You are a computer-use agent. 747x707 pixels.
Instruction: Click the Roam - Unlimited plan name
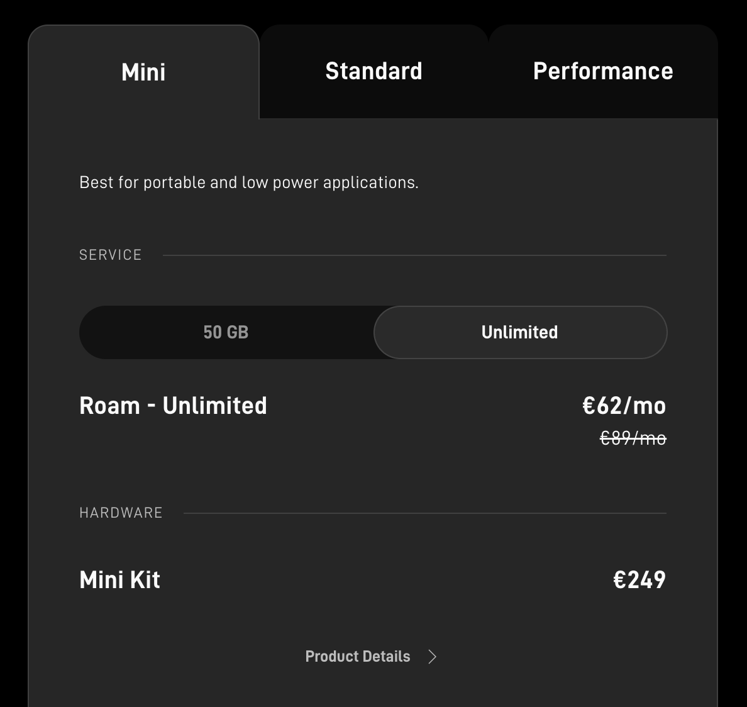tap(173, 406)
